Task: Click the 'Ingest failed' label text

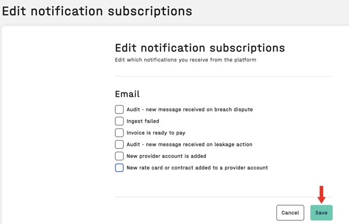Action: click(143, 121)
